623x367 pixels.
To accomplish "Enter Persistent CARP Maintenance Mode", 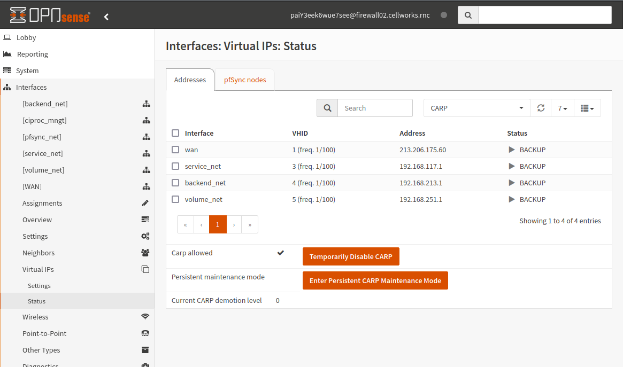I will [375, 280].
